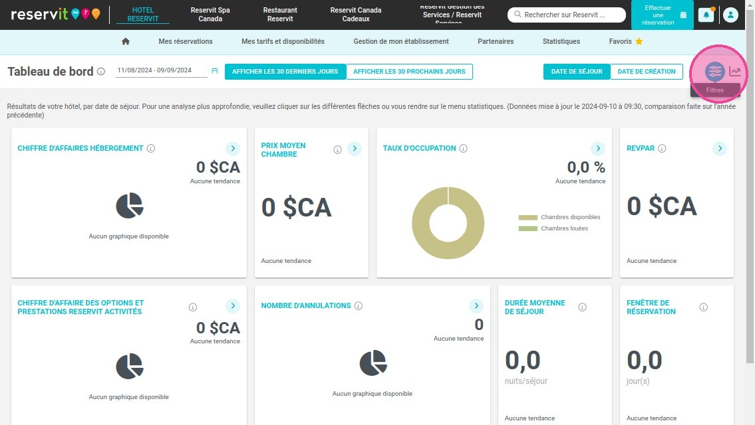Toggle Chambres louées legend entry

pos(553,228)
